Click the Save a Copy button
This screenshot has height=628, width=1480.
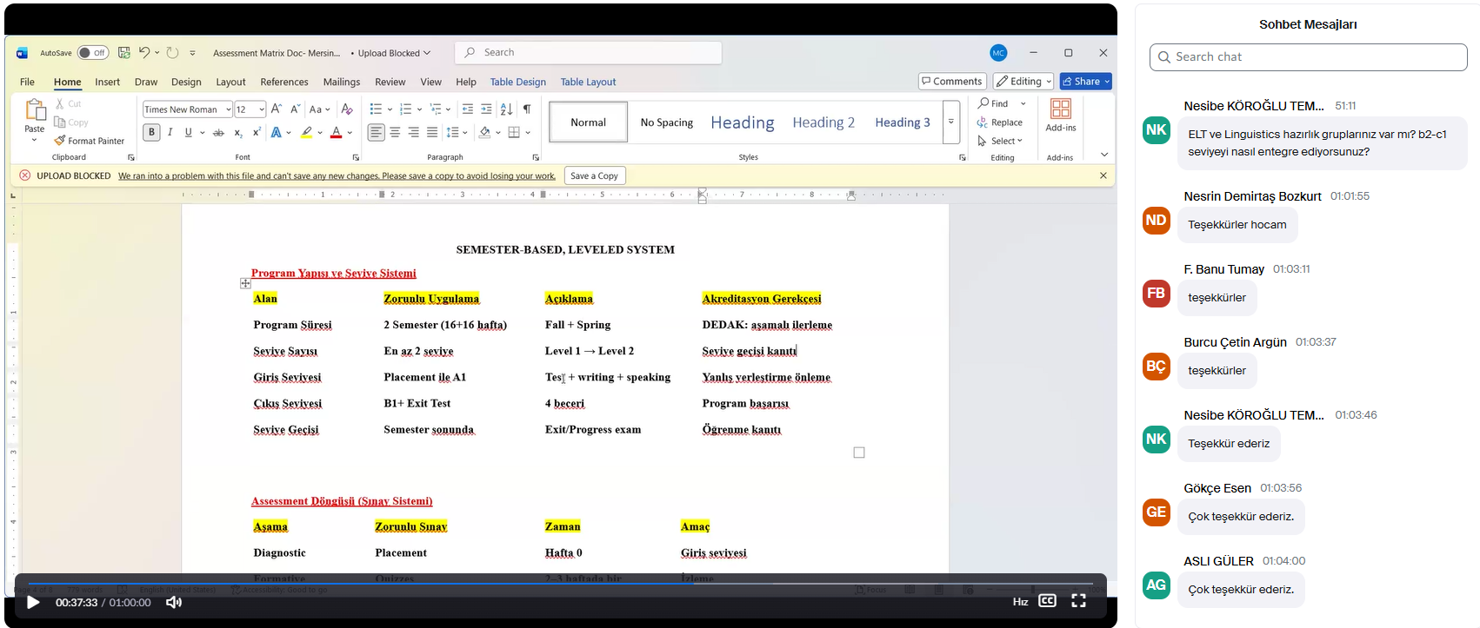click(x=595, y=175)
